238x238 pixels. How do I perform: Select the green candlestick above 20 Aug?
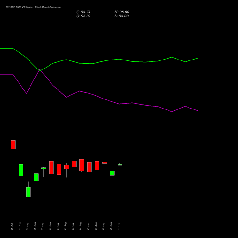click(x=112, y=173)
